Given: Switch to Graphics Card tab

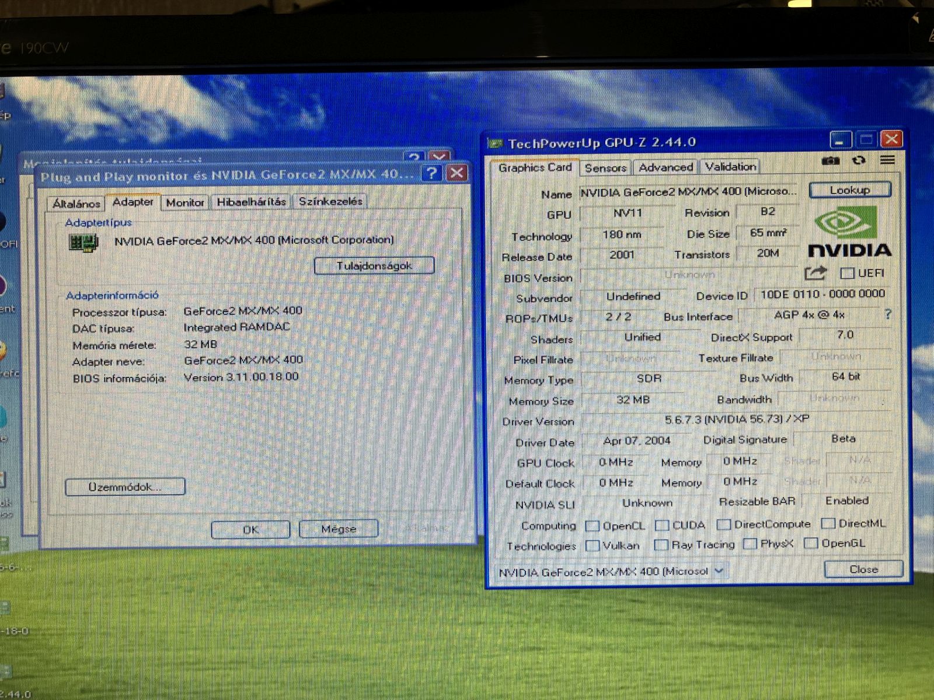Looking at the screenshot, I should [x=535, y=167].
